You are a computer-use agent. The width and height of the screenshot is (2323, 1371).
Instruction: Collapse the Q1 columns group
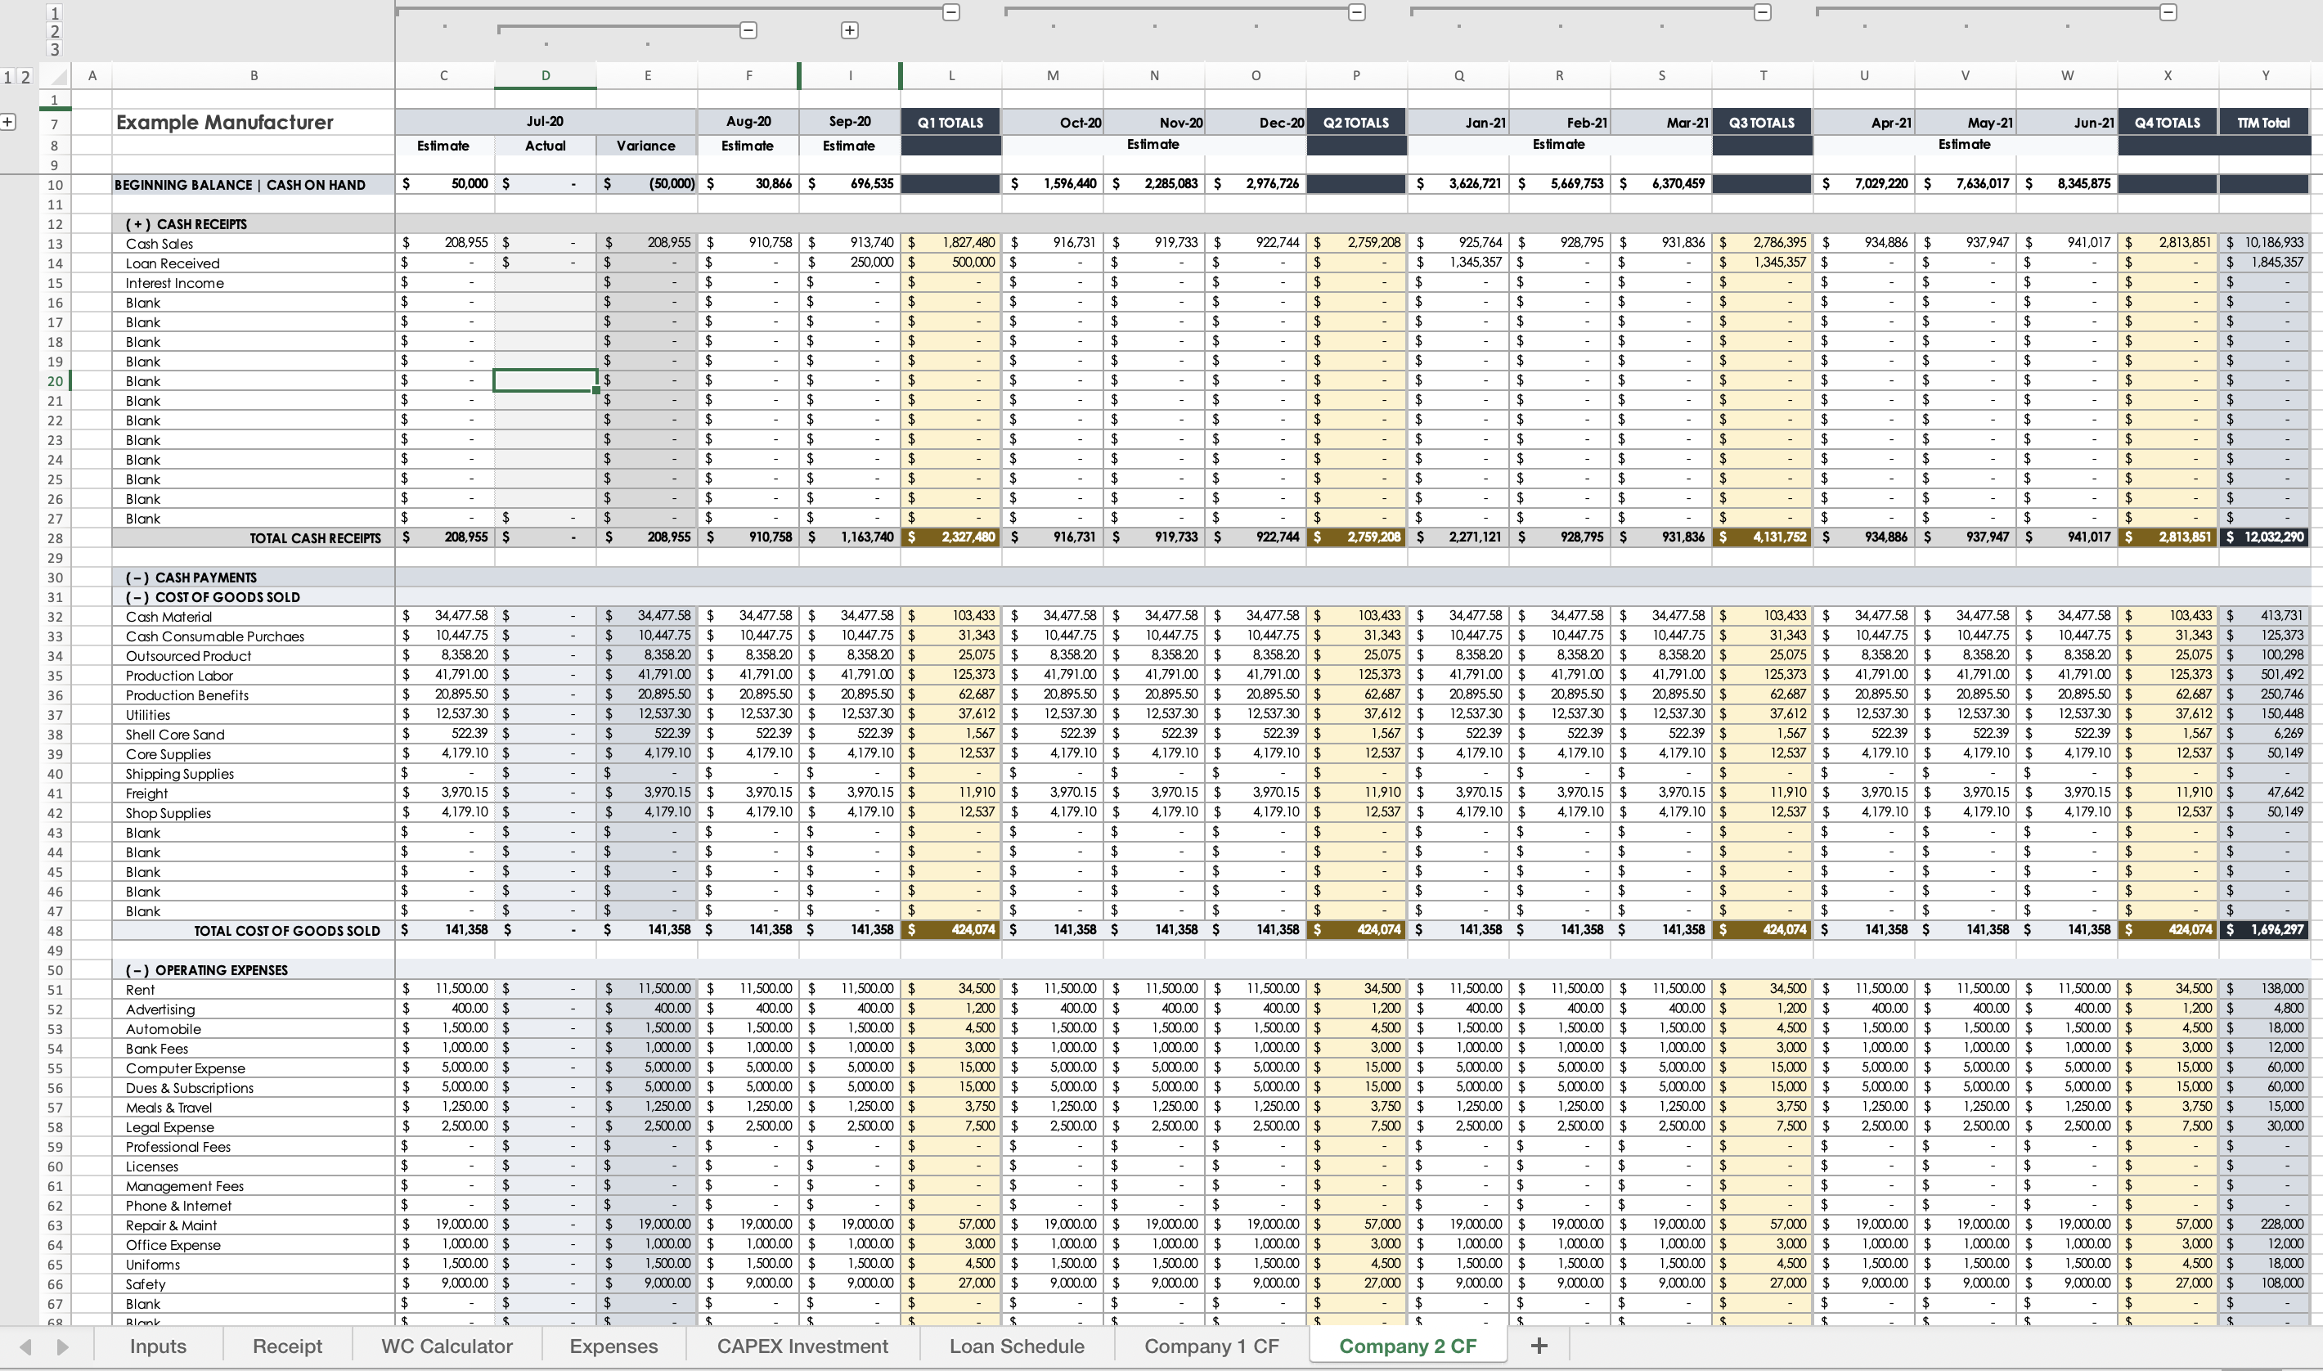click(x=950, y=13)
